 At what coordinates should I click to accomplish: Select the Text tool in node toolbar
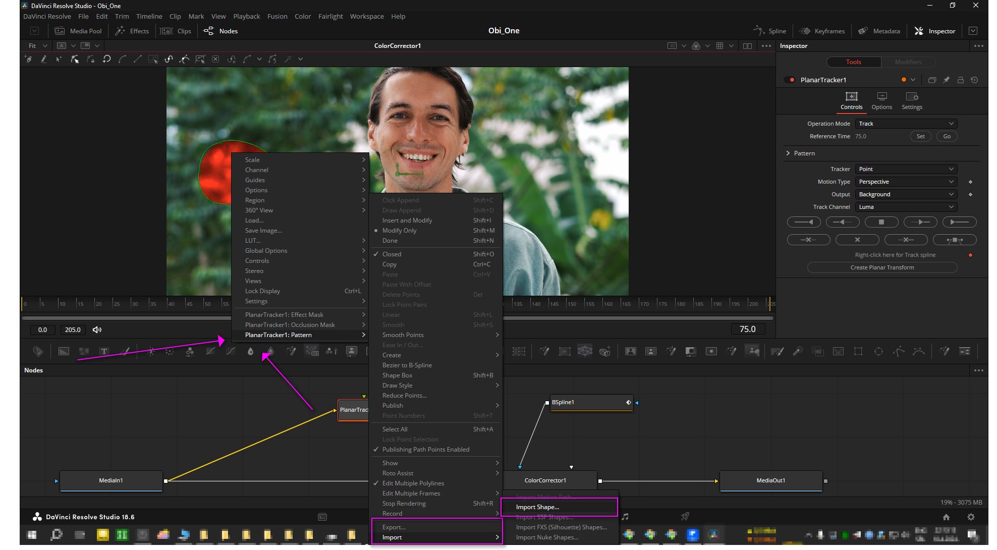tap(104, 351)
